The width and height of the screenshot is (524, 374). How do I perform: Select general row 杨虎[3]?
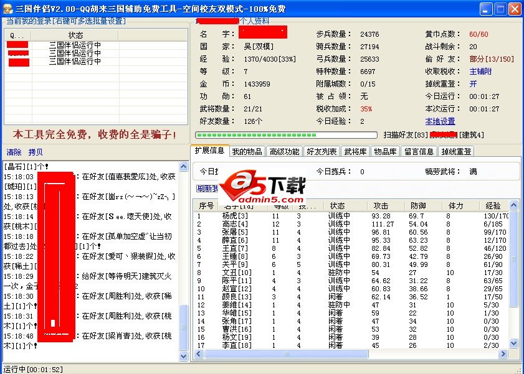click(x=351, y=216)
